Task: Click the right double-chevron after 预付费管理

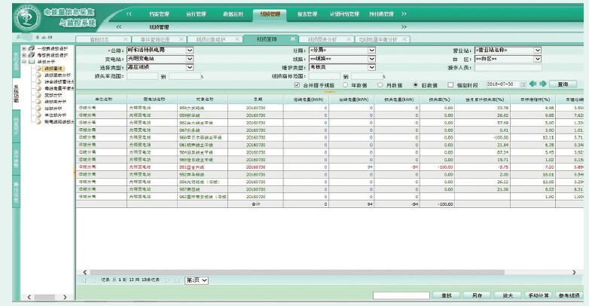Action: 404,14
